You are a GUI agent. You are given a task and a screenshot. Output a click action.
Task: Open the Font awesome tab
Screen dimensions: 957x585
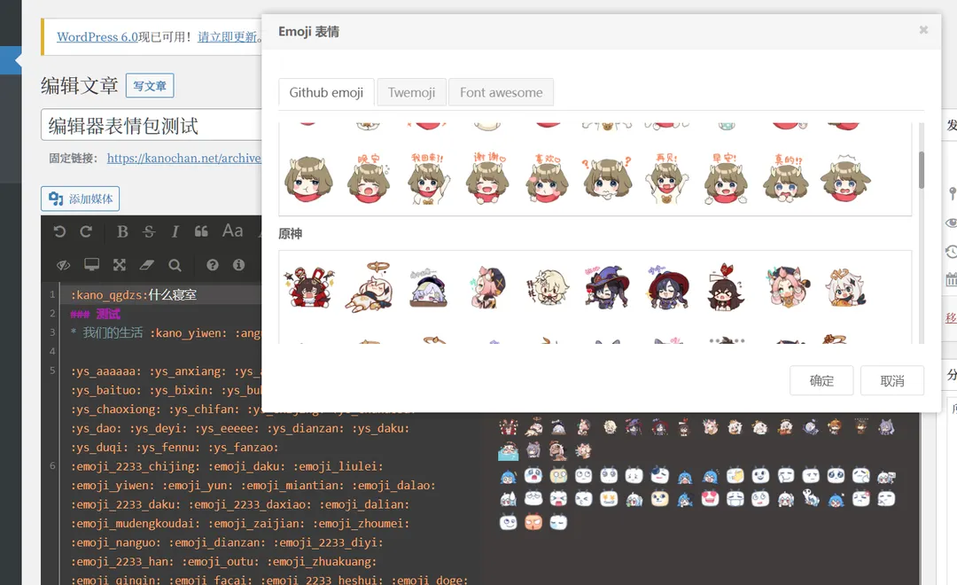click(501, 93)
